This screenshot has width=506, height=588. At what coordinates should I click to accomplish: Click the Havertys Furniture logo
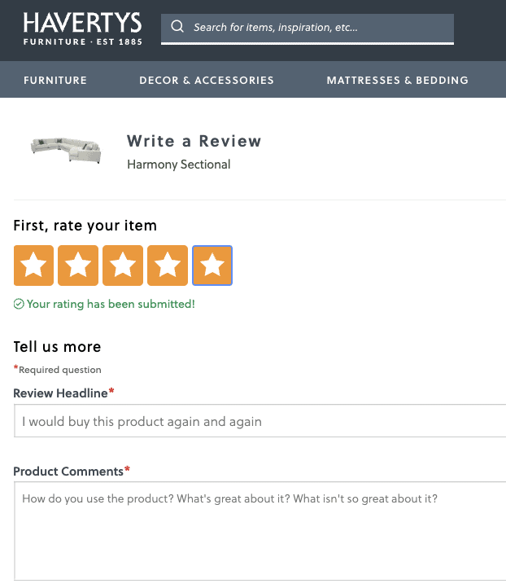82,29
